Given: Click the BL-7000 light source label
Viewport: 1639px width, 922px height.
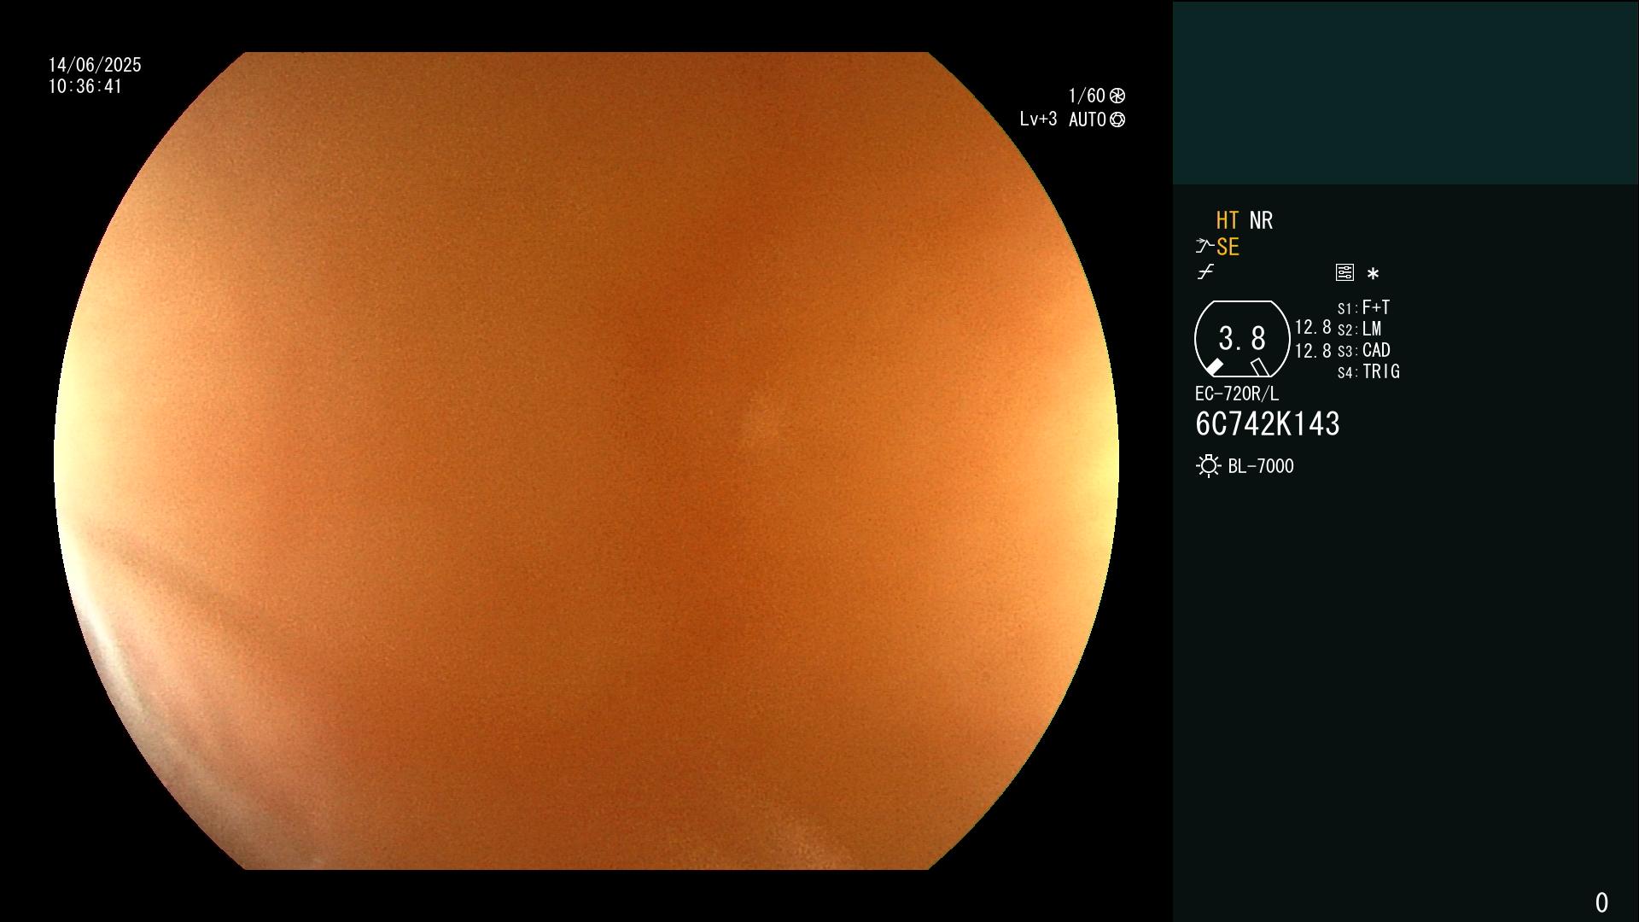Looking at the screenshot, I should 1261,466.
